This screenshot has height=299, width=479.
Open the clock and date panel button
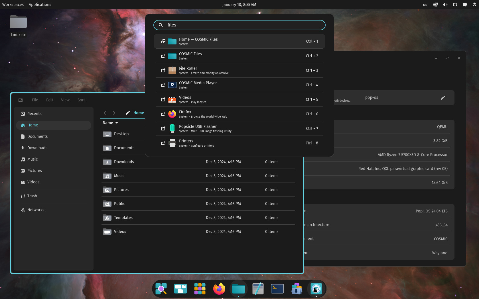239,5
